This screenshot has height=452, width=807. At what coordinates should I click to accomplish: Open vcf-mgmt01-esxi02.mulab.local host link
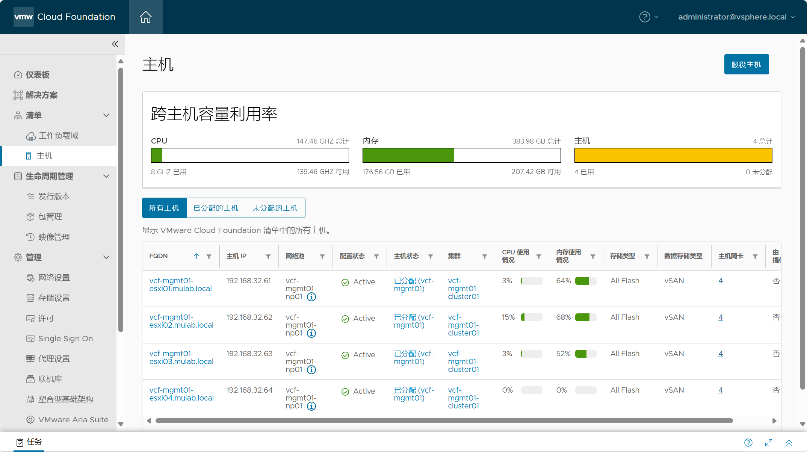(181, 321)
